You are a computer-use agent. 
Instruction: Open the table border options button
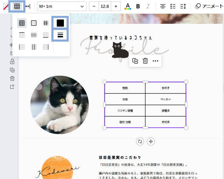pyautogui.click(x=17, y=7)
